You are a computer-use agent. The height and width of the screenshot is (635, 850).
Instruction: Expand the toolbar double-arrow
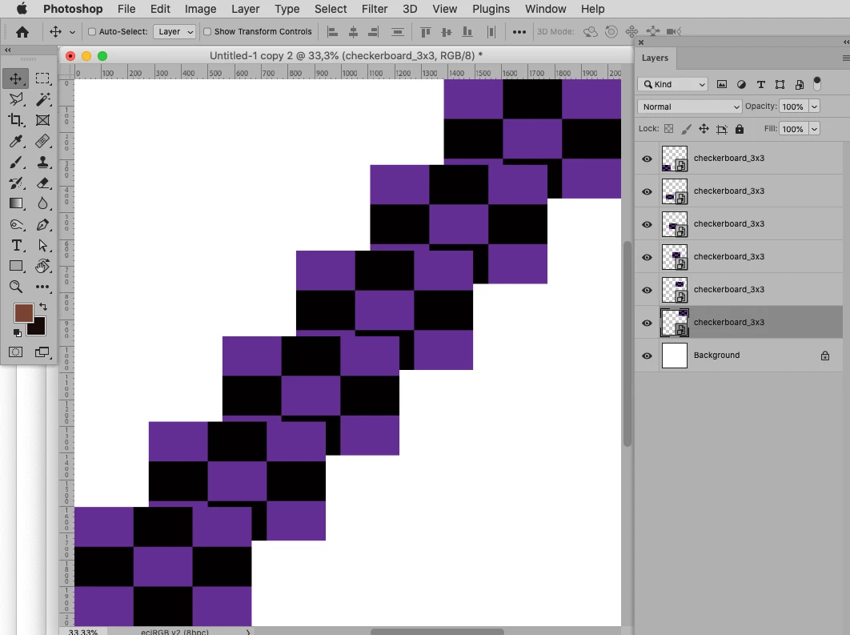click(7, 50)
